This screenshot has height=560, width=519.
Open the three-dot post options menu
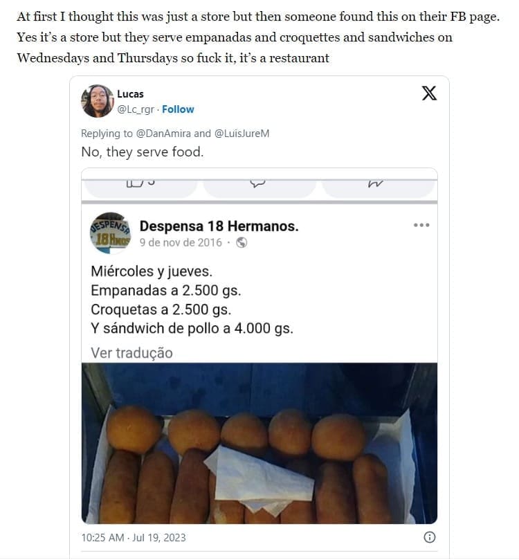pos(421,225)
